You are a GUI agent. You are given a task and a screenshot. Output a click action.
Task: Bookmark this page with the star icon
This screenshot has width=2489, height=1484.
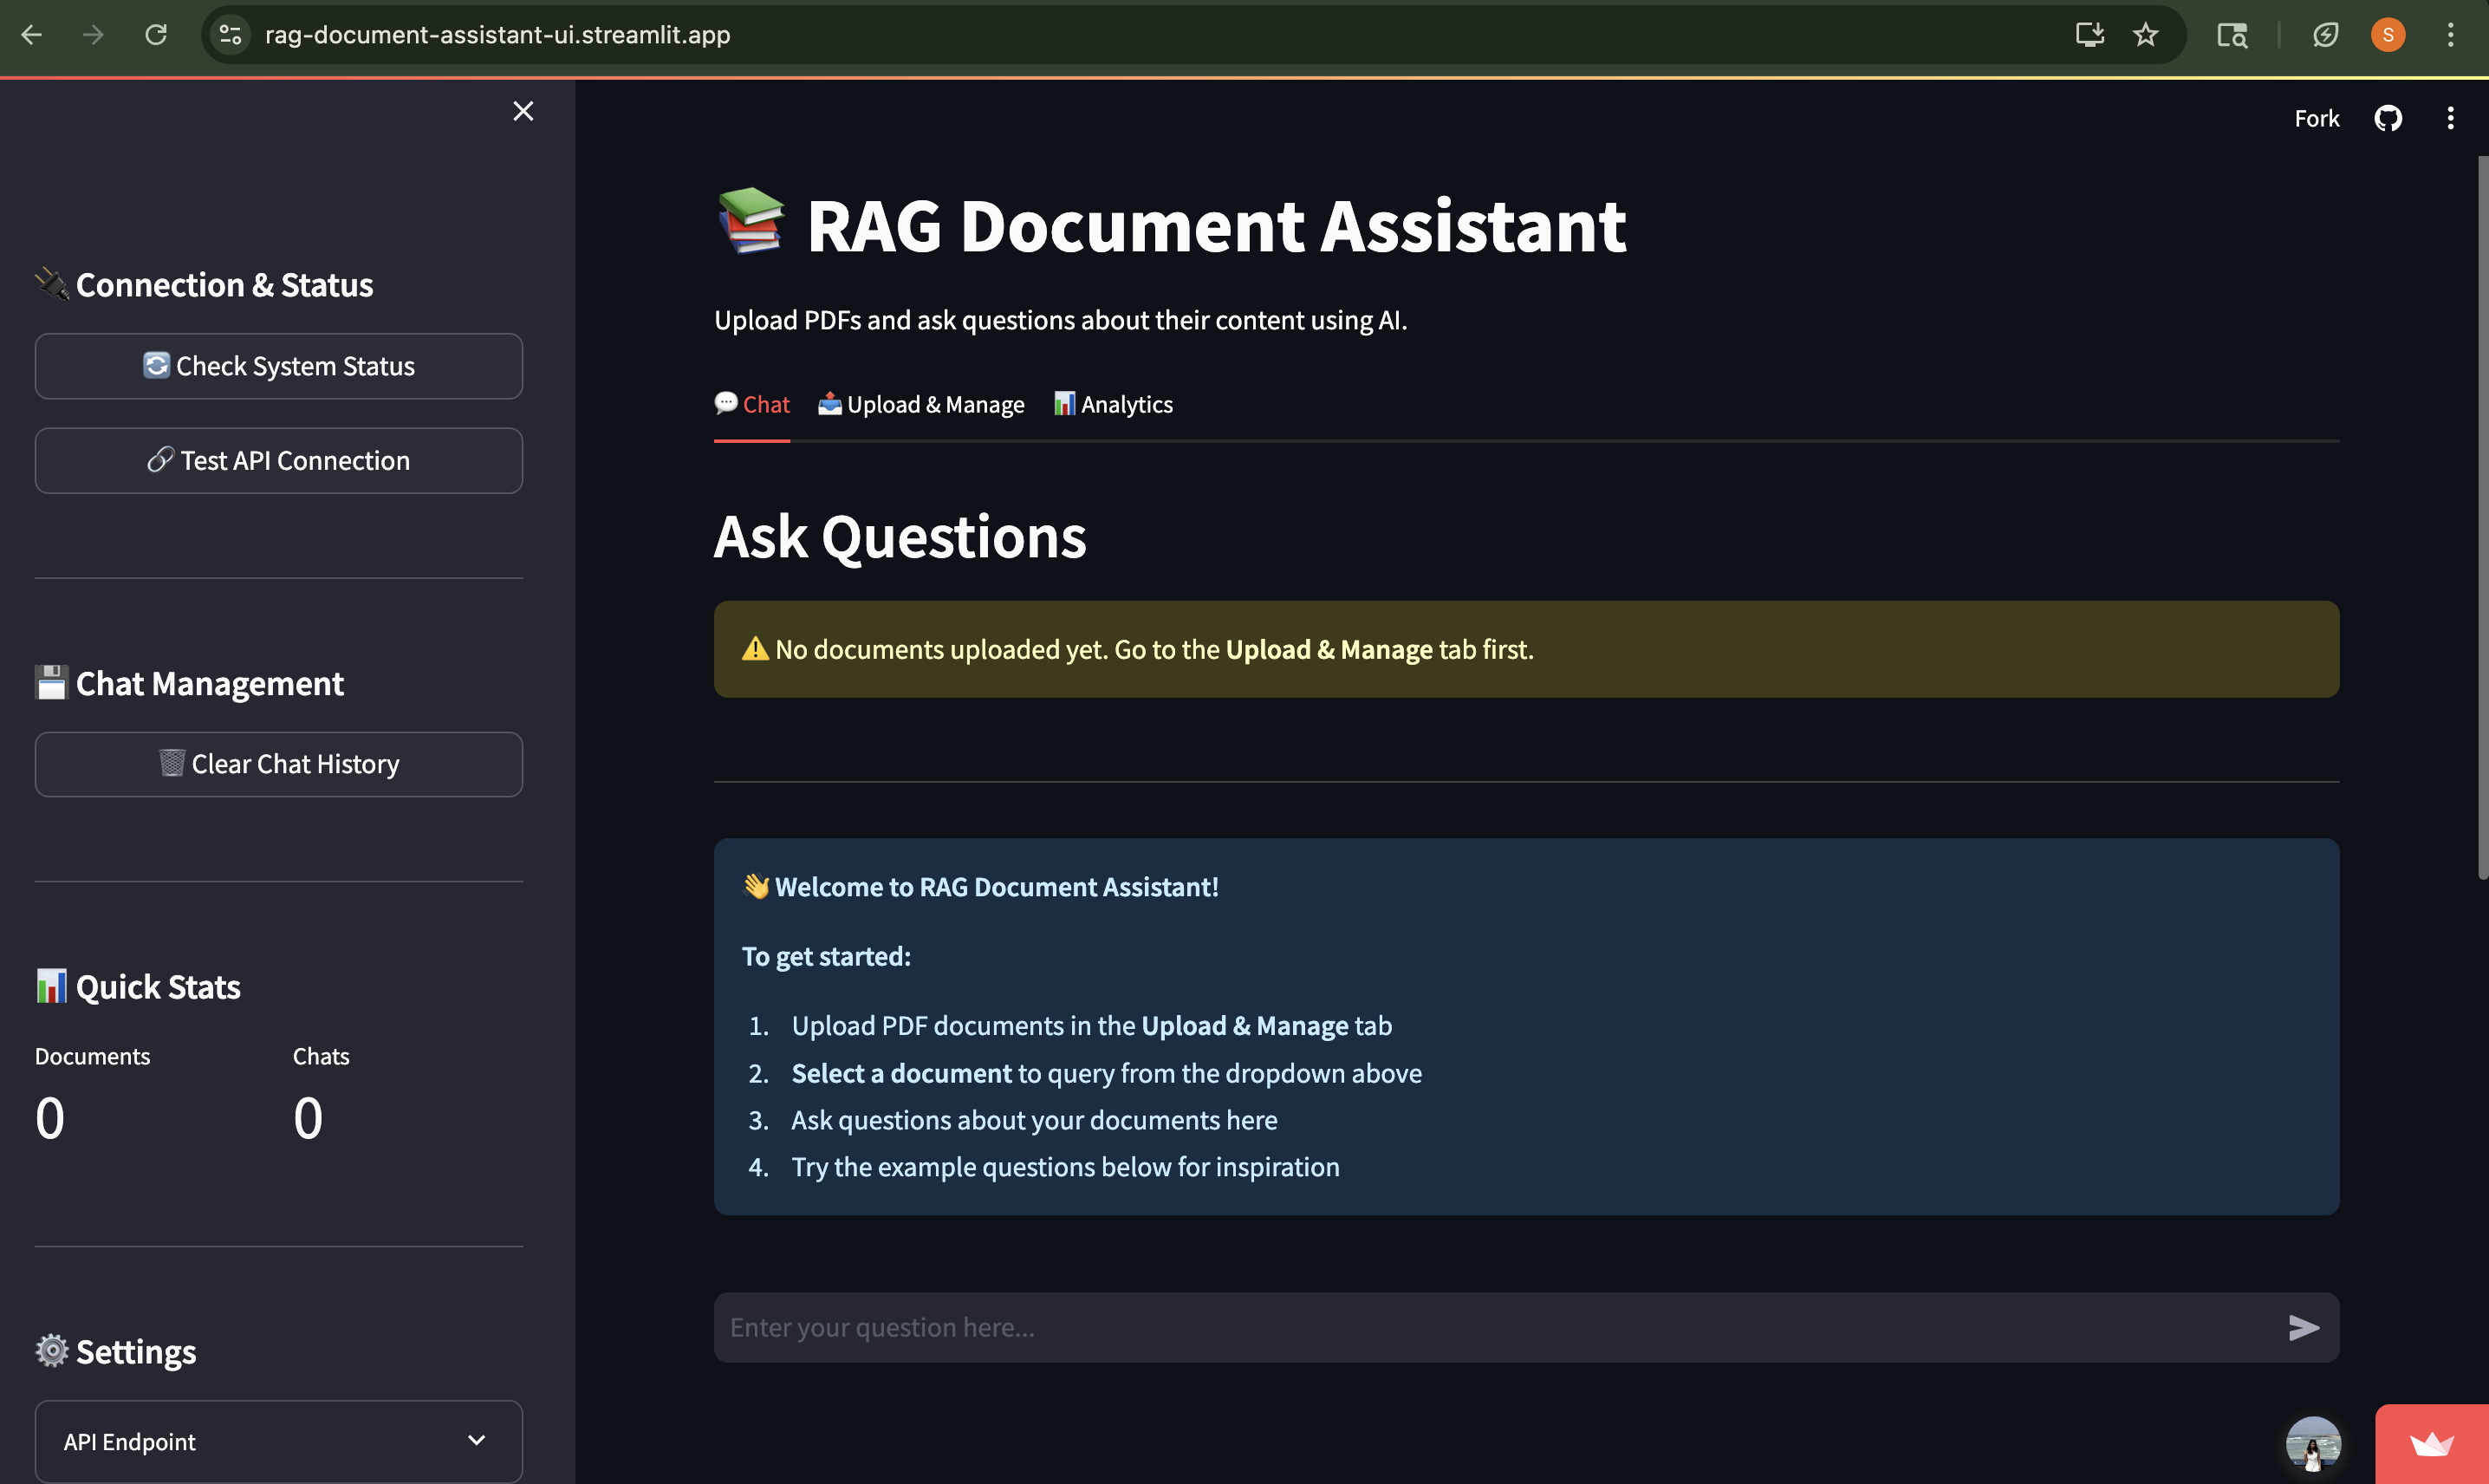click(2145, 35)
